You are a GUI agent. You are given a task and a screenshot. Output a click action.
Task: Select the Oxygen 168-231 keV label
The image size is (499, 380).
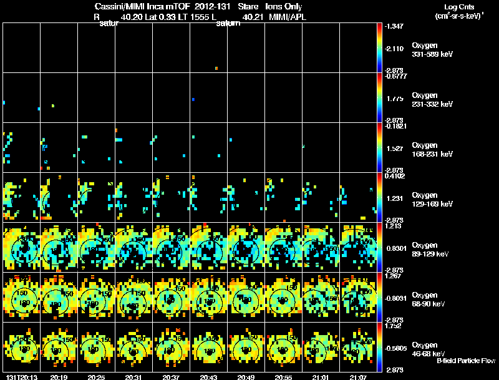[432, 150]
